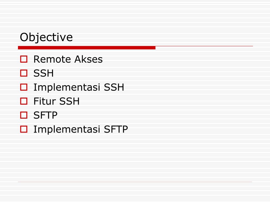
Task: Click the word Implementasi before SSH
Action: (x=67, y=87)
